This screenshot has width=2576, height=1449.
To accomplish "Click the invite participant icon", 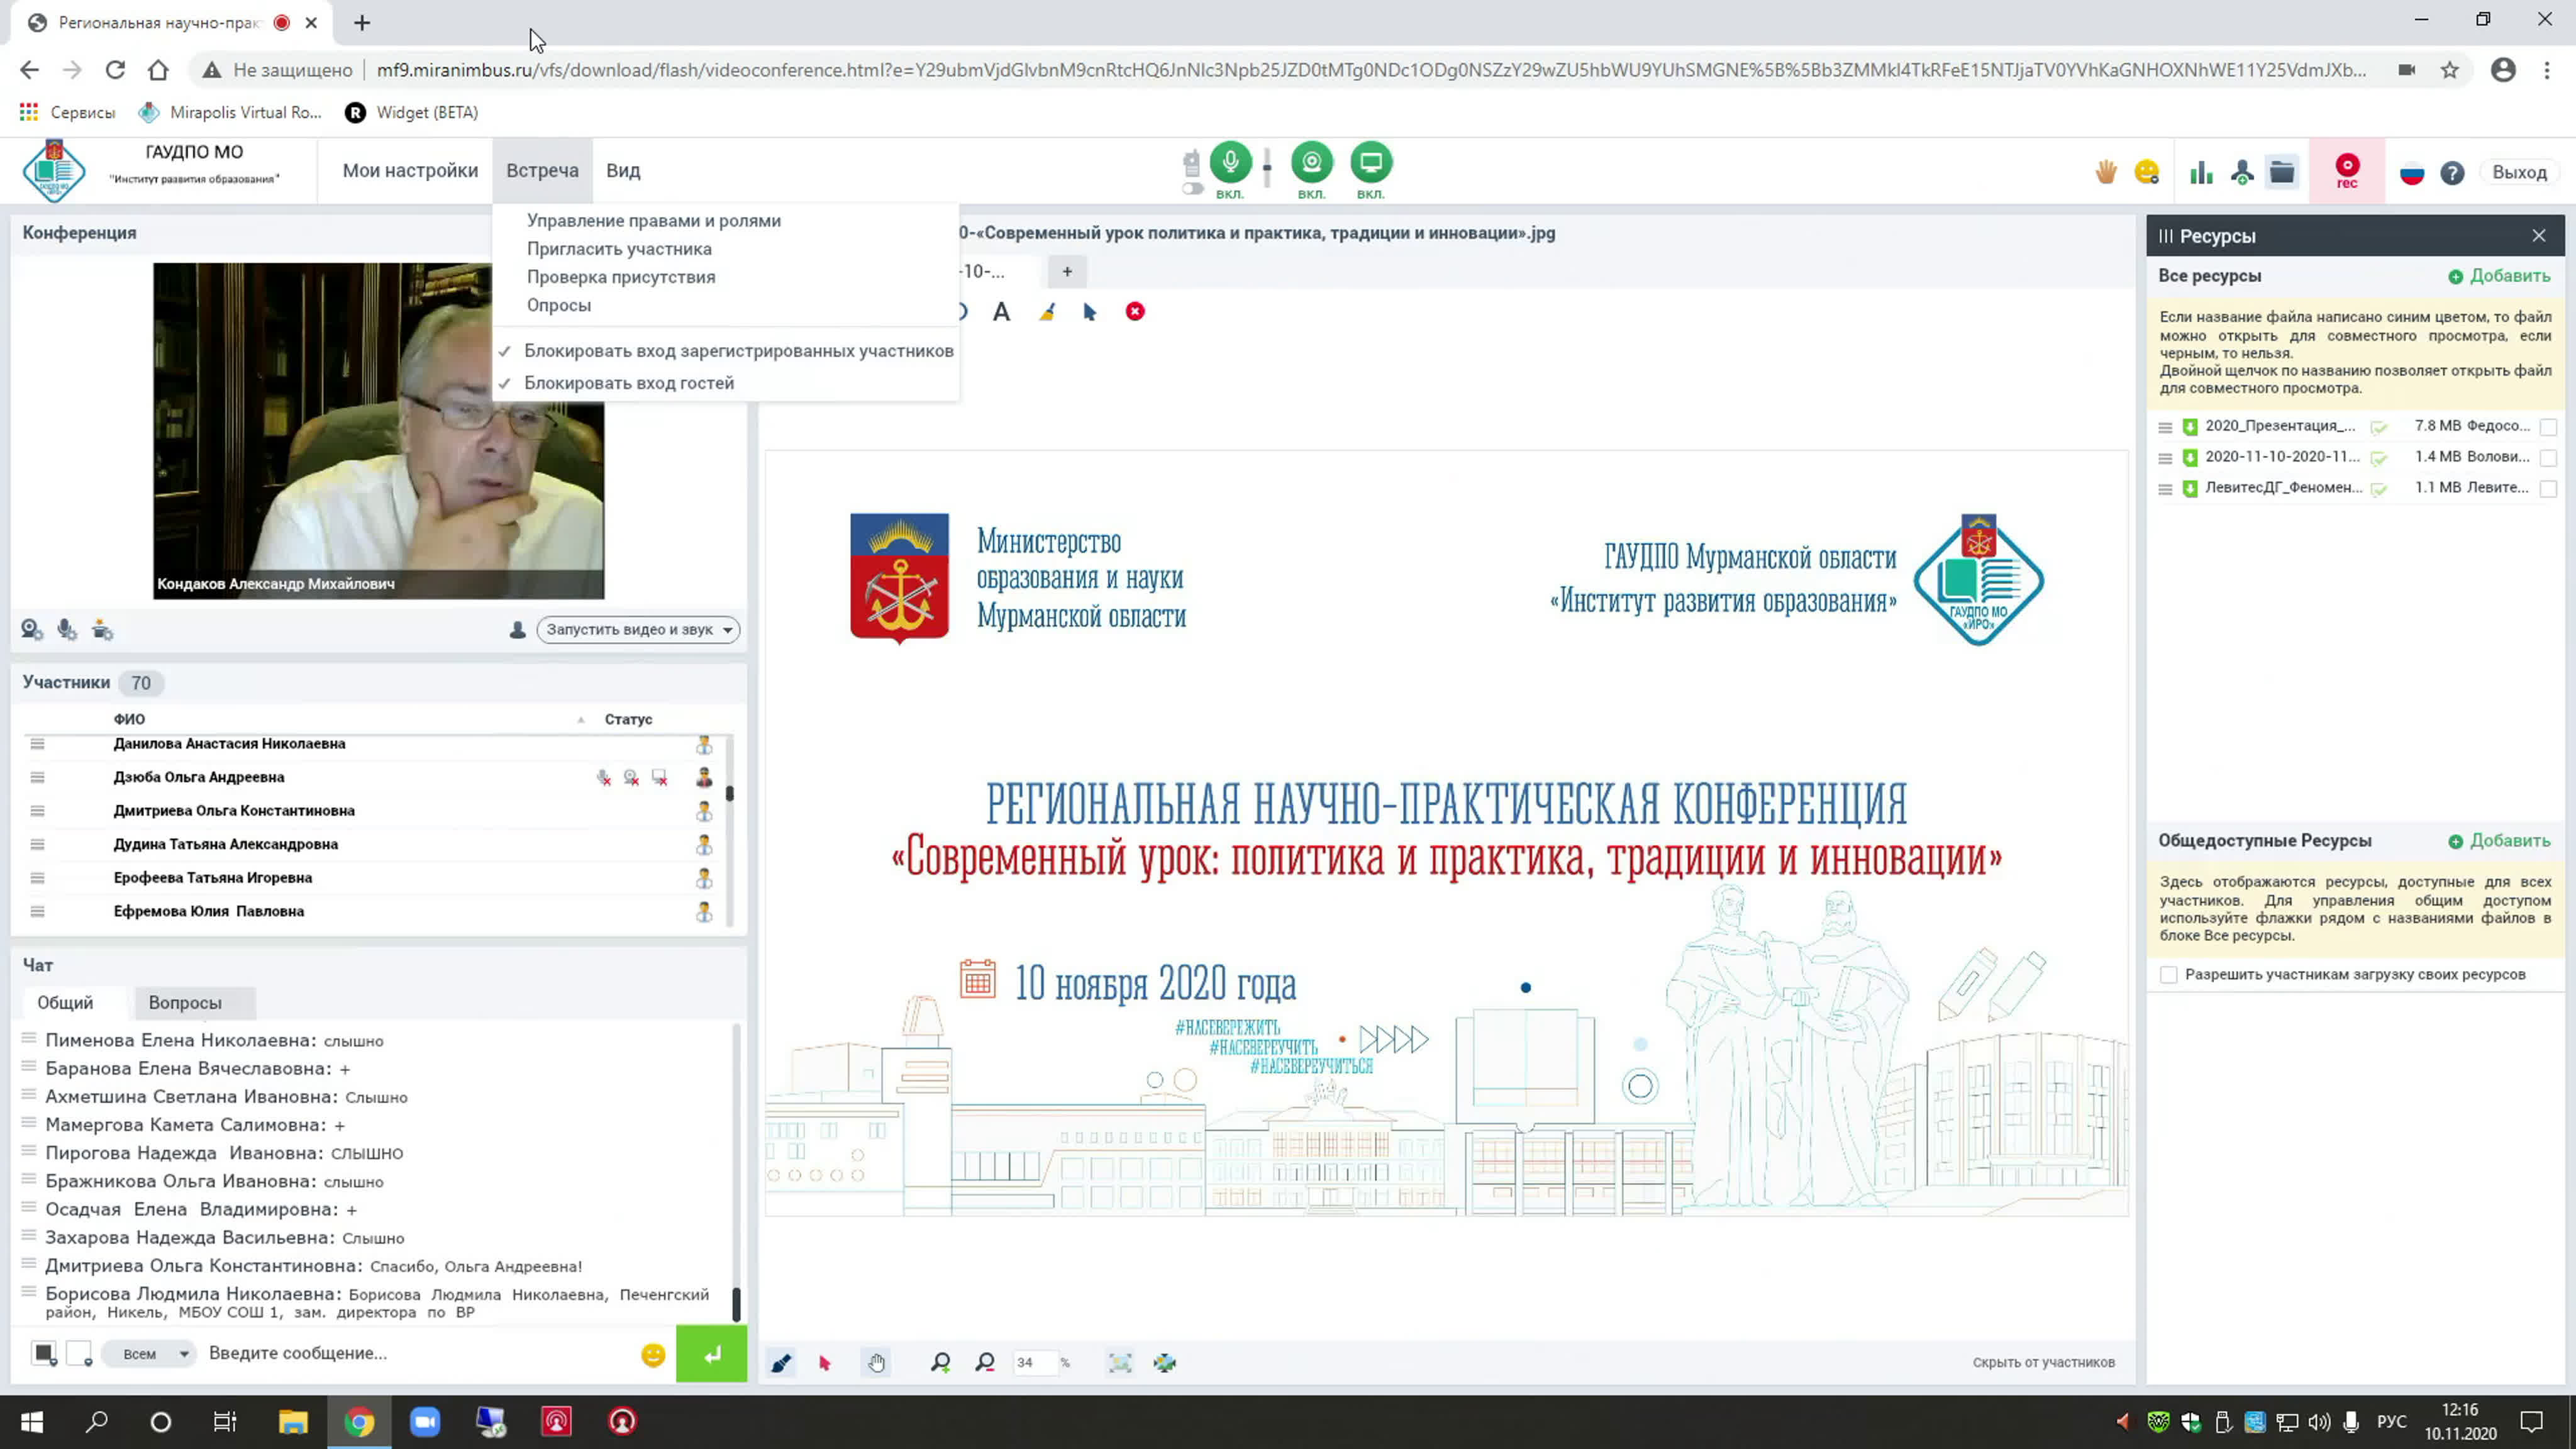I will pyautogui.click(x=2242, y=173).
